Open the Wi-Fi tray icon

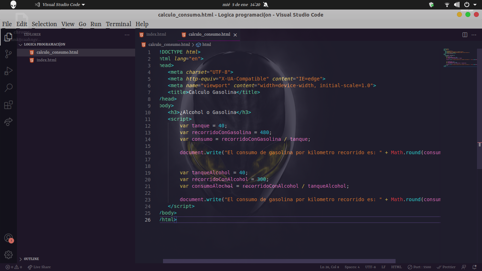[447, 5]
